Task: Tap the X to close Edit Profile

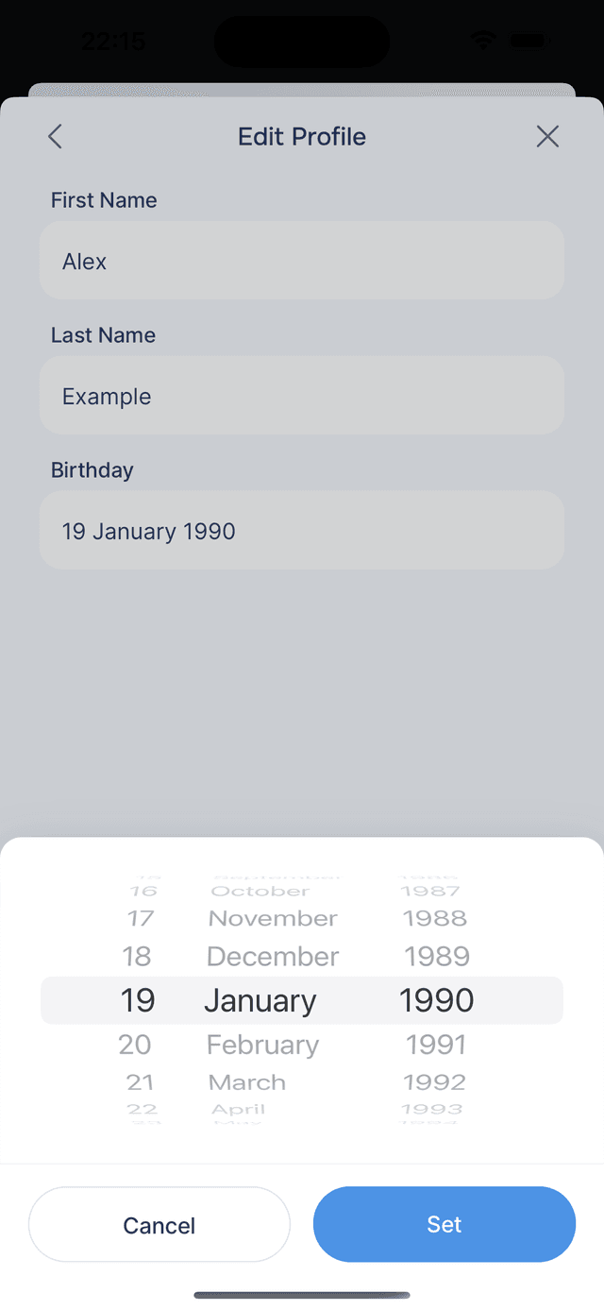Action: pyautogui.click(x=547, y=136)
